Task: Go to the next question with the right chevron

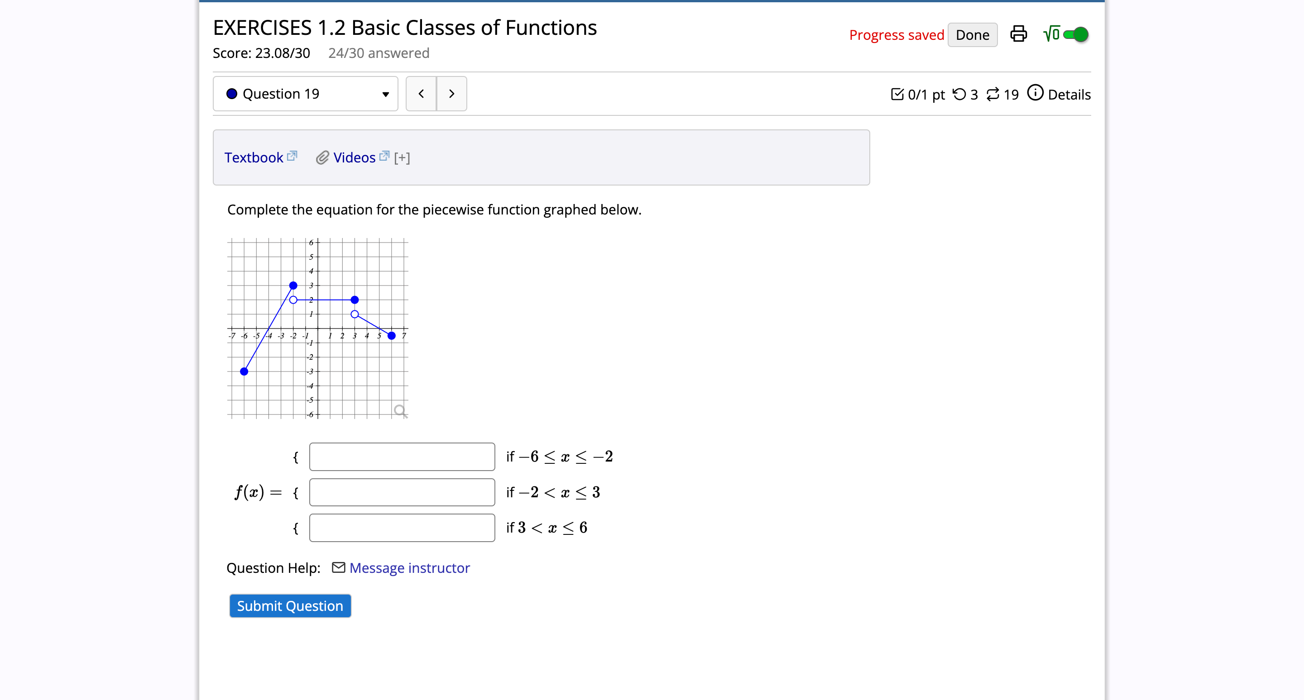Action: tap(451, 94)
